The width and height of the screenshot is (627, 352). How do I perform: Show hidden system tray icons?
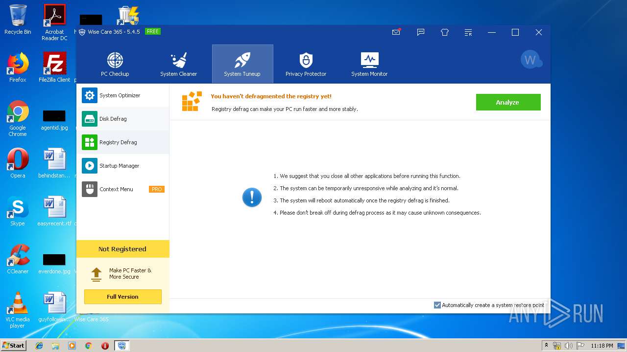coord(547,346)
